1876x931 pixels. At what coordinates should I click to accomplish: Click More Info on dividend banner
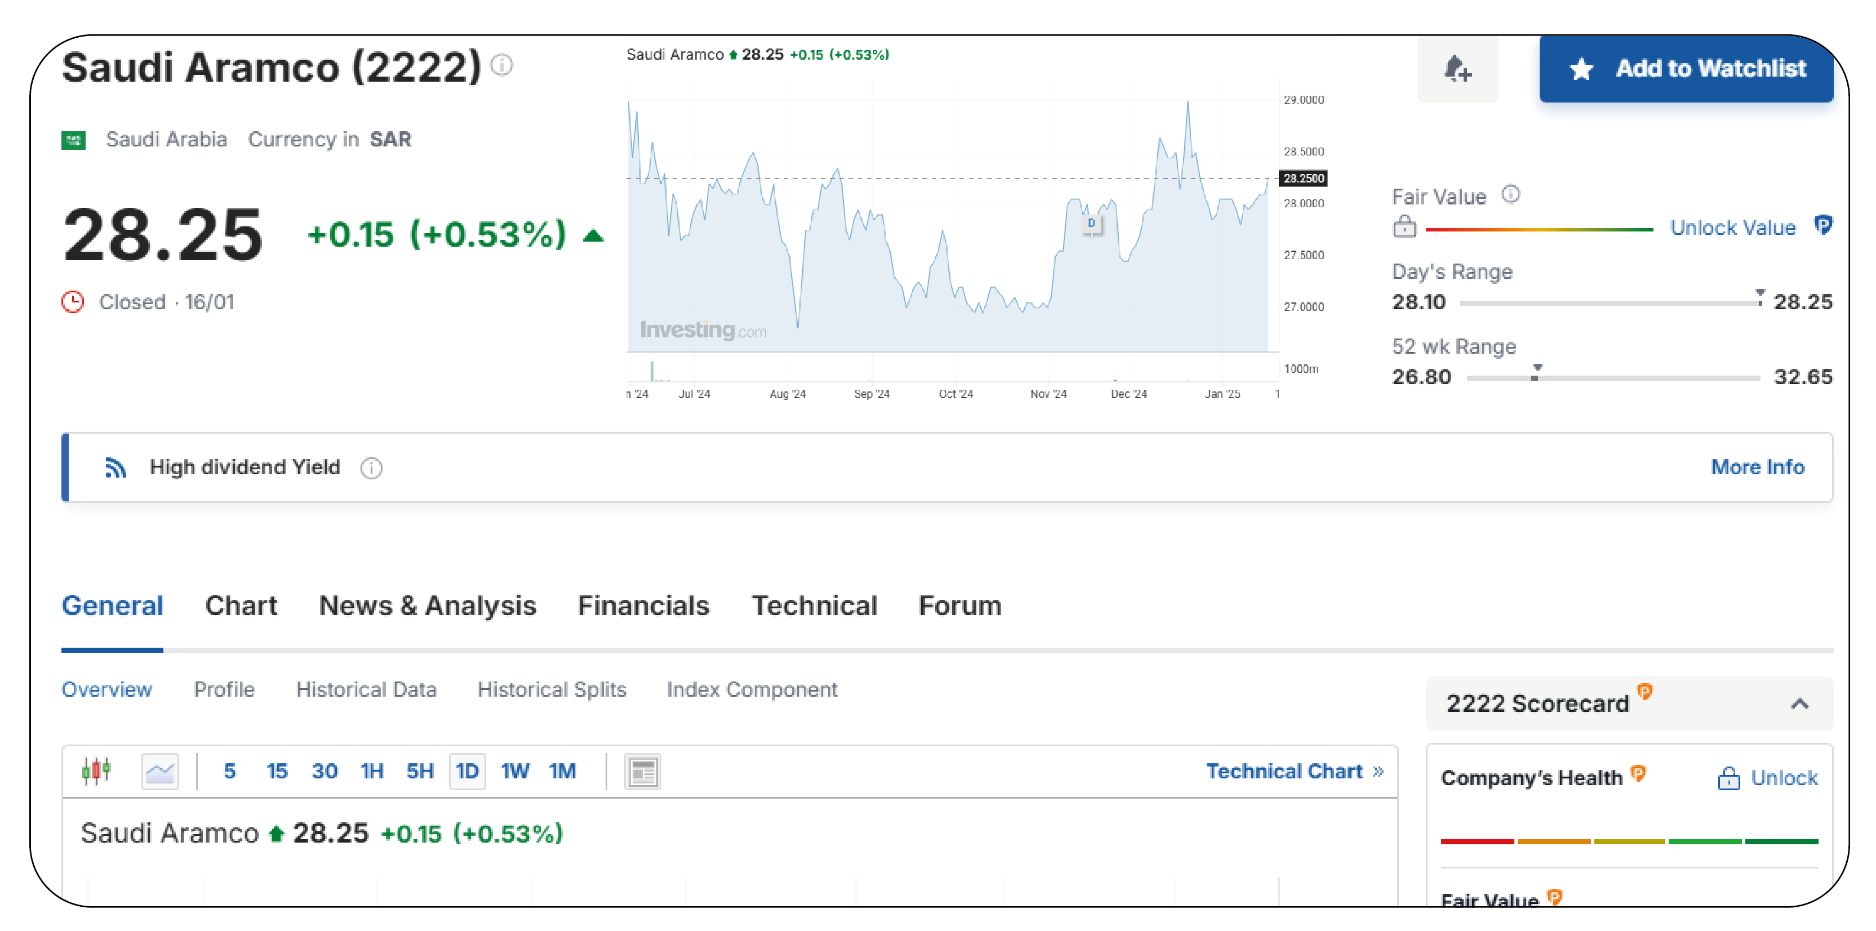pyautogui.click(x=1757, y=467)
